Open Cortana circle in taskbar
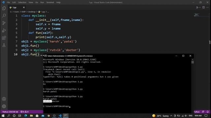The image size is (211, 118). click(14, 116)
